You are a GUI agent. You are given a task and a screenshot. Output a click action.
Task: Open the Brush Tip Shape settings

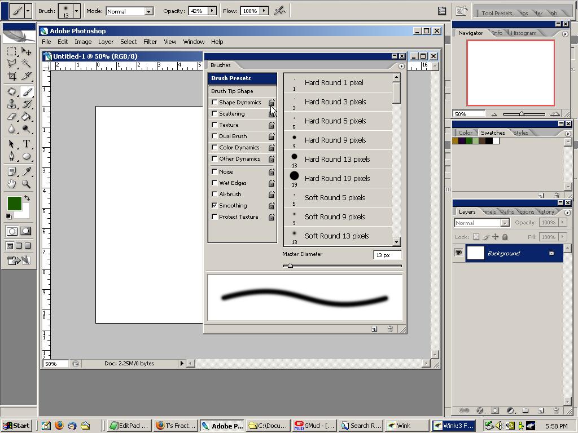point(231,91)
